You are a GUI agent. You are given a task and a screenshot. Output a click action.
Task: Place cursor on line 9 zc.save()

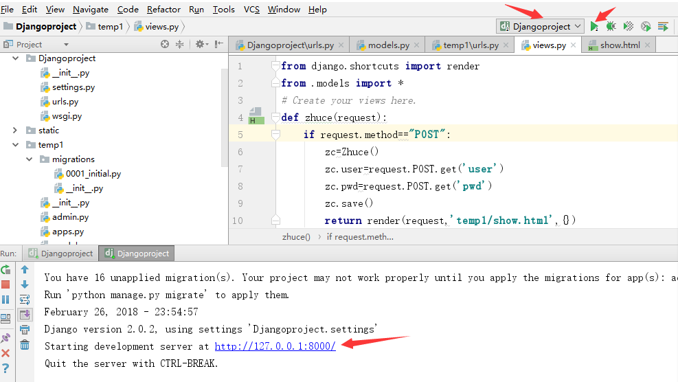pos(349,203)
